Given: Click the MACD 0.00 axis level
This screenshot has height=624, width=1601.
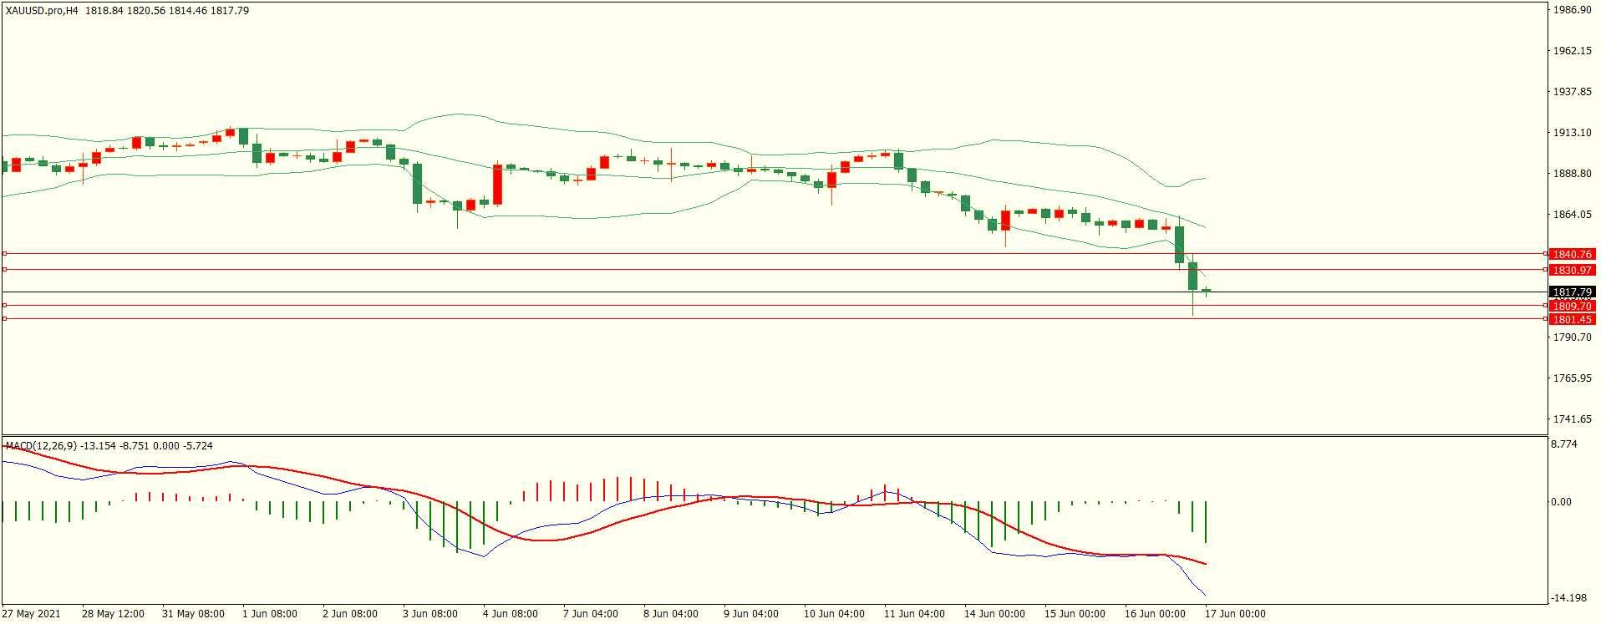Looking at the screenshot, I should [1561, 502].
